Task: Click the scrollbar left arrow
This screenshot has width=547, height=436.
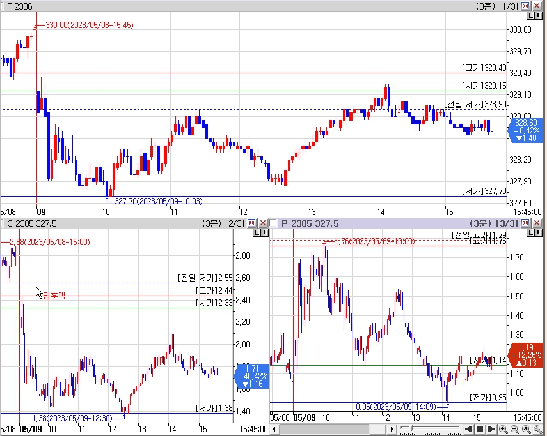Action: [x=274, y=430]
